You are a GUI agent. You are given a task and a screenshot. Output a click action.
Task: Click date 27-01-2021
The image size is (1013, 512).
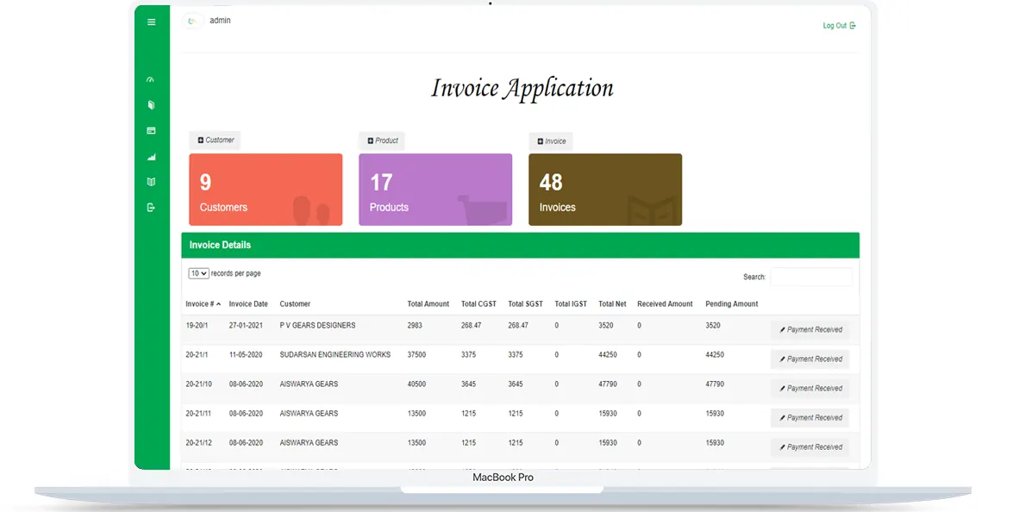pyautogui.click(x=247, y=326)
